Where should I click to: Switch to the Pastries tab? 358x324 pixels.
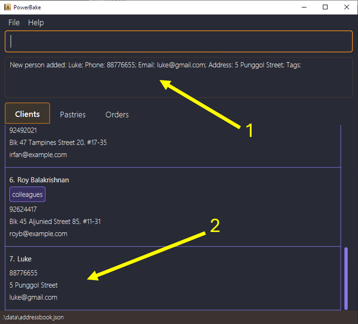(73, 115)
